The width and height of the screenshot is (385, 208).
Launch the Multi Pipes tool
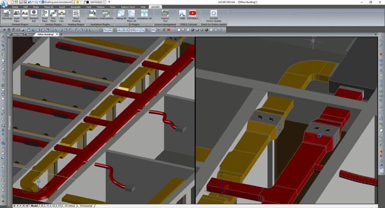coord(17,15)
